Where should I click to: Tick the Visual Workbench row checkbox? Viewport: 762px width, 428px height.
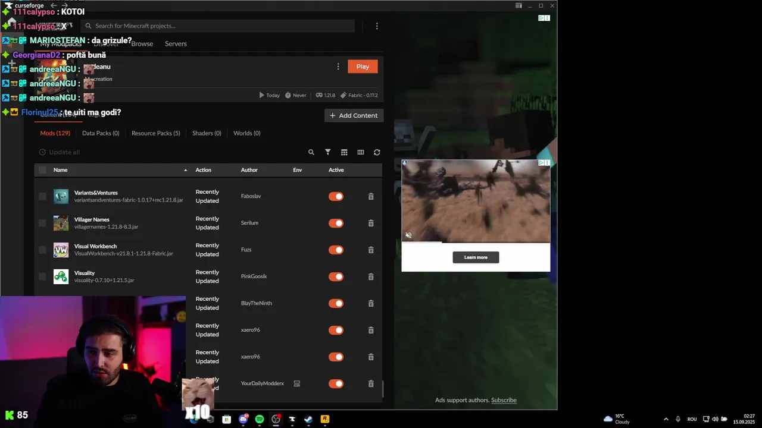click(x=42, y=250)
